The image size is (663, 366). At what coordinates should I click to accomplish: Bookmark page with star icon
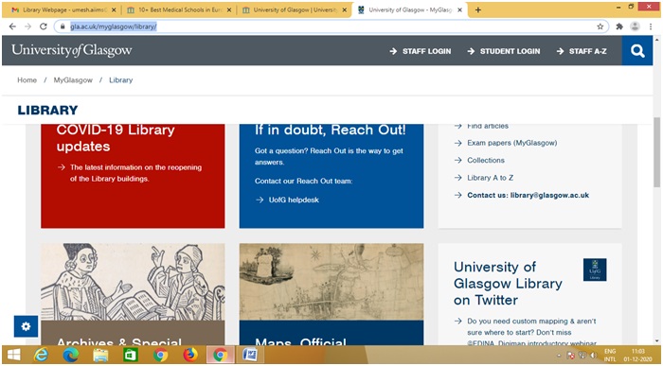600,26
